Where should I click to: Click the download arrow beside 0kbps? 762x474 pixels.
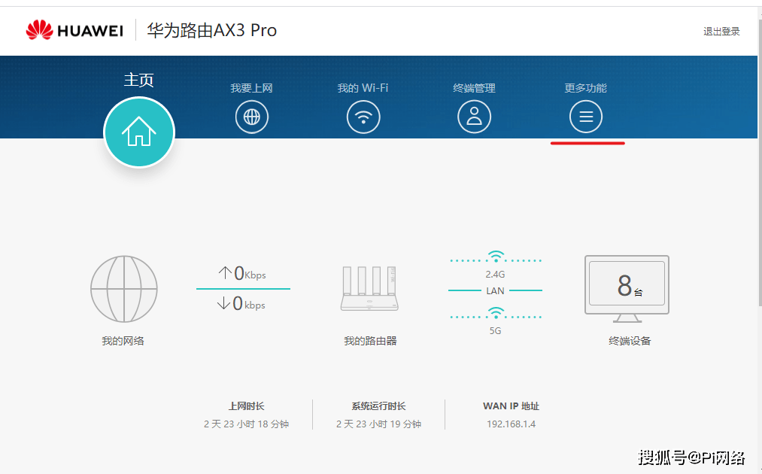(x=223, y=303)
